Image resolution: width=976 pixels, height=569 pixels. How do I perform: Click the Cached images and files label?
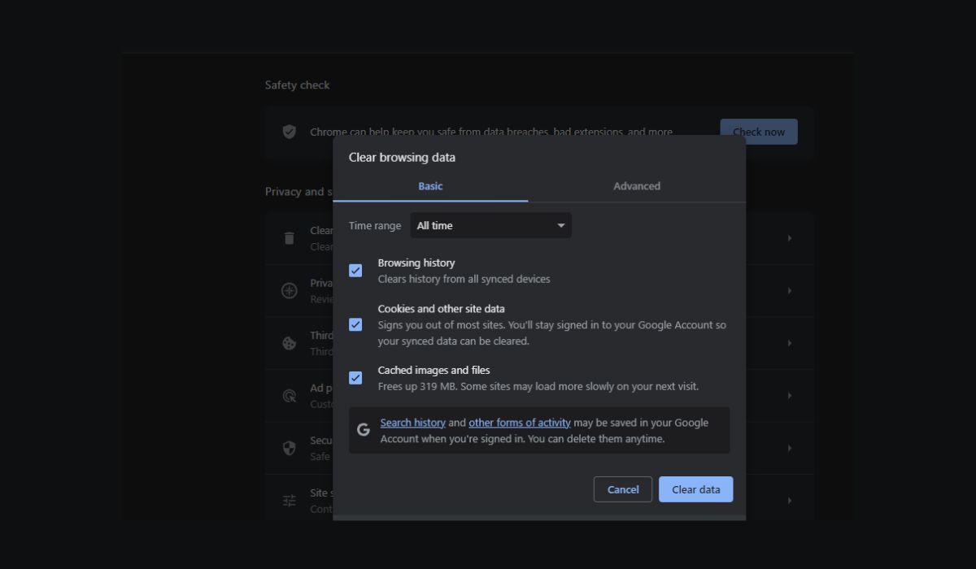tap(434, 371)
